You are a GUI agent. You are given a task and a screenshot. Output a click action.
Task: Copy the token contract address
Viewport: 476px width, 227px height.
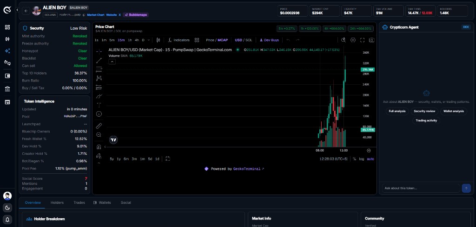(84, 15)
